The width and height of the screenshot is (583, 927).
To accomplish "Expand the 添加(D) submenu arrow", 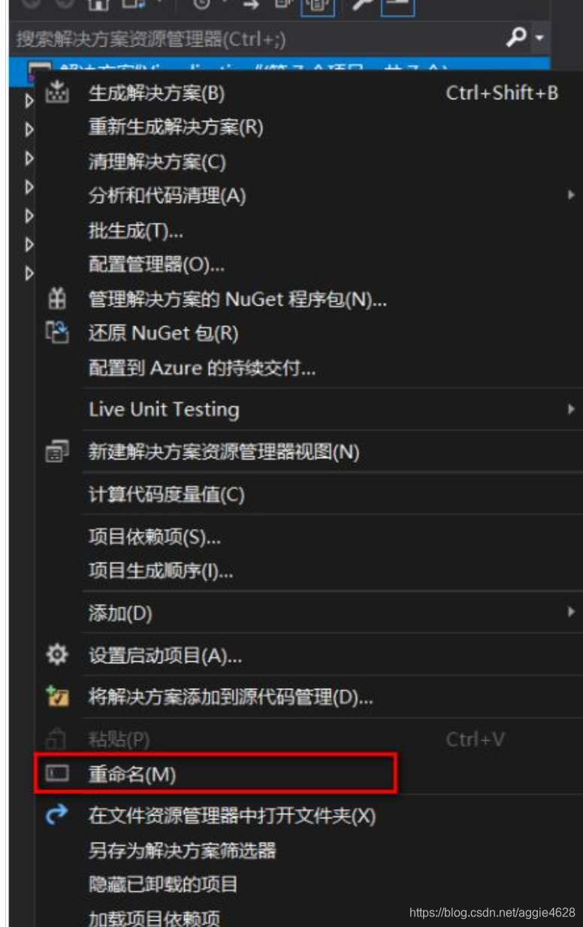I will click(x=571, y=612).
